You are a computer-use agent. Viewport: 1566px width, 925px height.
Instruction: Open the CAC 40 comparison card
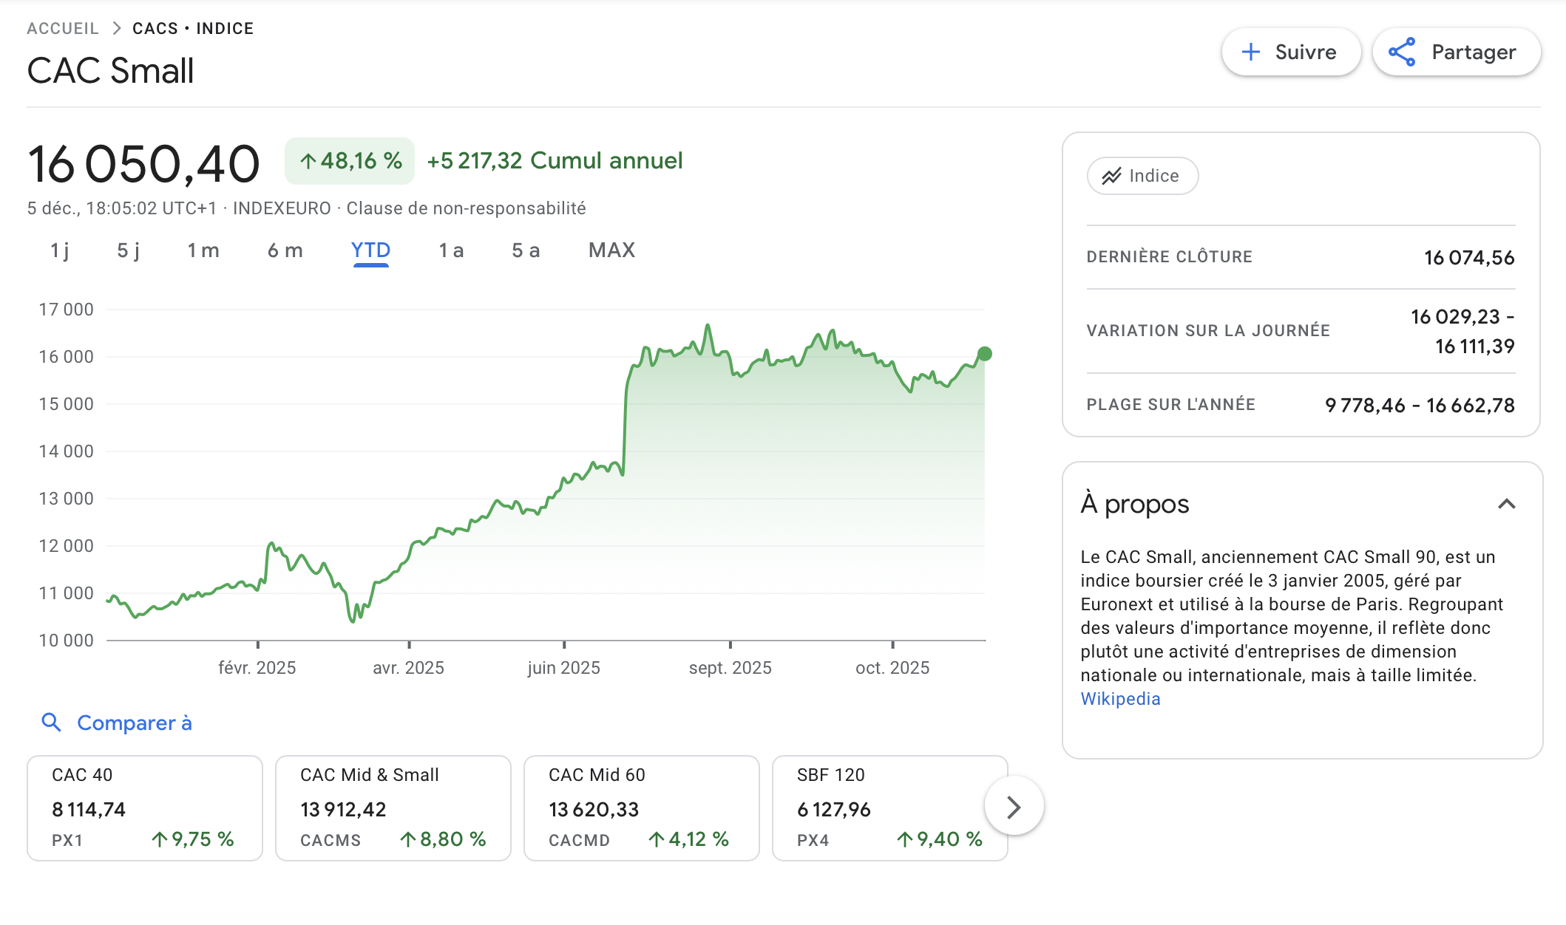(x=145, y=808)
